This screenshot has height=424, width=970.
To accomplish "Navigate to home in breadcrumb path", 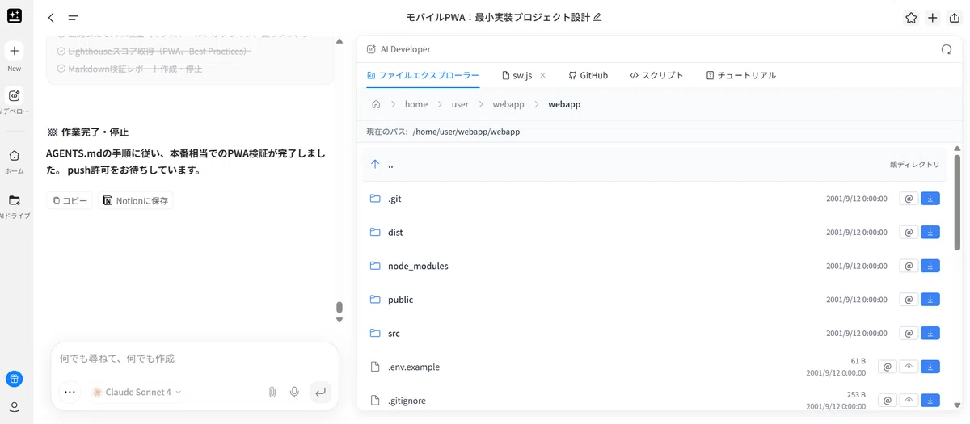I will pyautogui.click(x=416, y=104).
